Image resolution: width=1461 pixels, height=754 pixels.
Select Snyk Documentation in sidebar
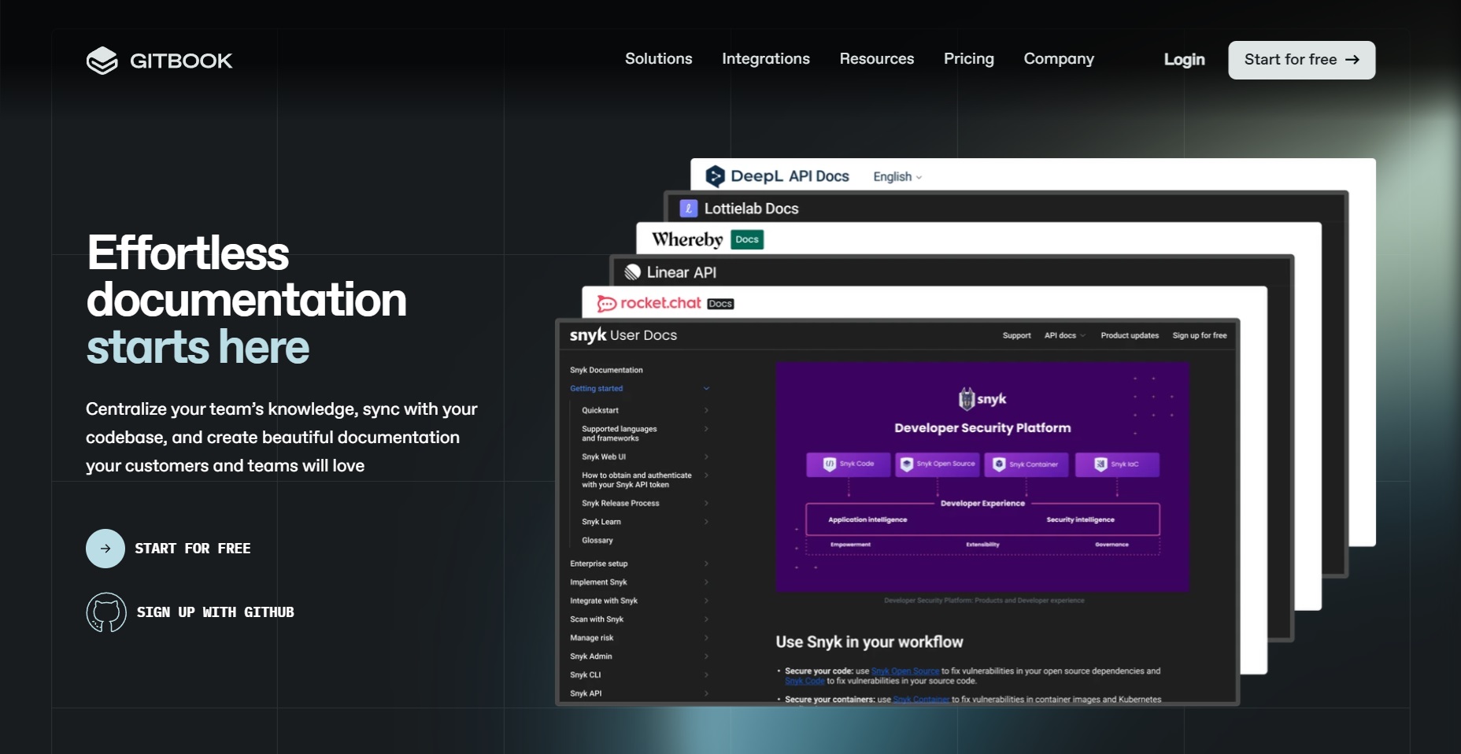click(x=606, y=370)
